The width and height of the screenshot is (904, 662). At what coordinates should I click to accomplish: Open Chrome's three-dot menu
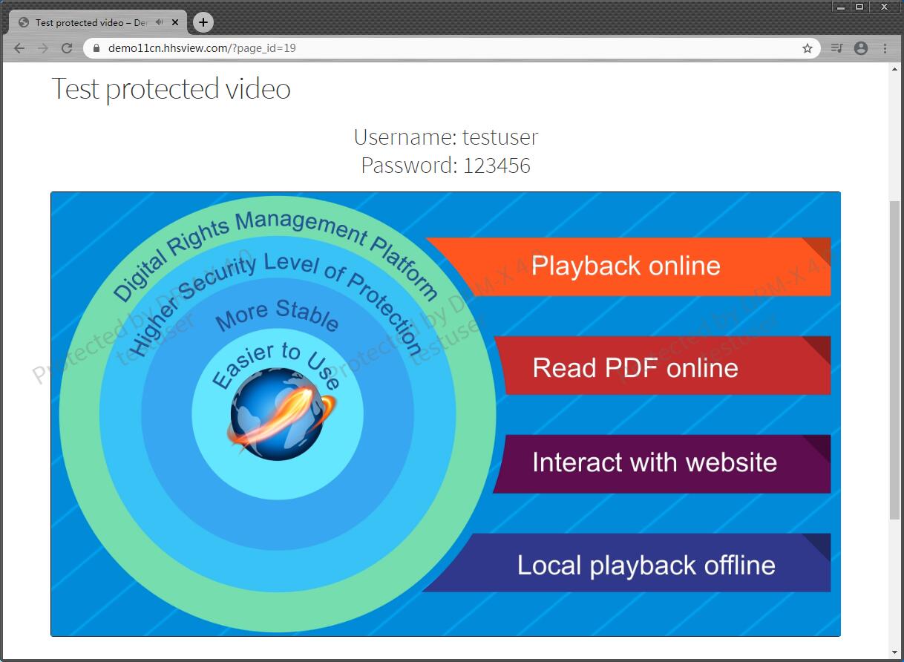pyautogui.click(x=885, y=48)
